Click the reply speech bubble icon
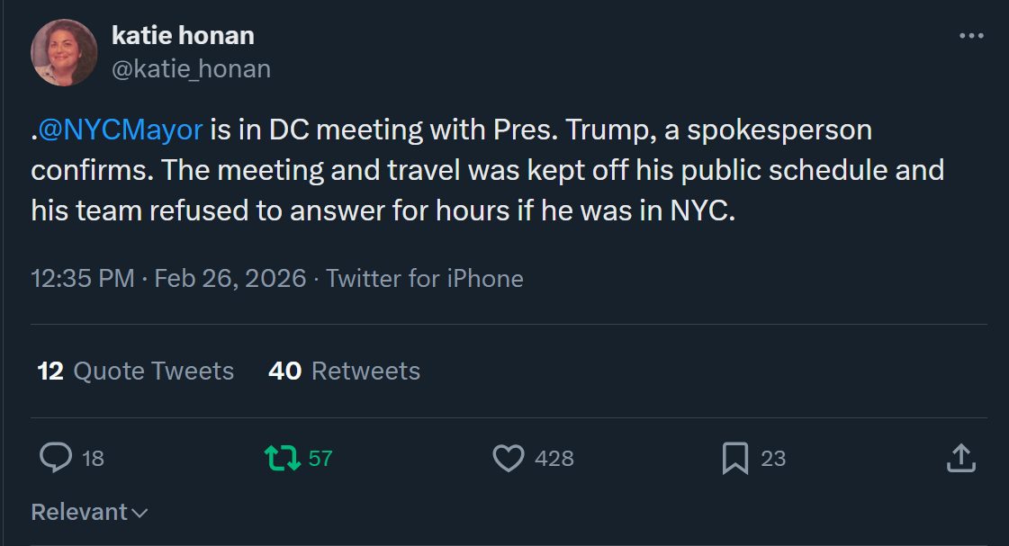Image resolution: width=1009 pixels, height=546 pixels. (x=56, y=458)
